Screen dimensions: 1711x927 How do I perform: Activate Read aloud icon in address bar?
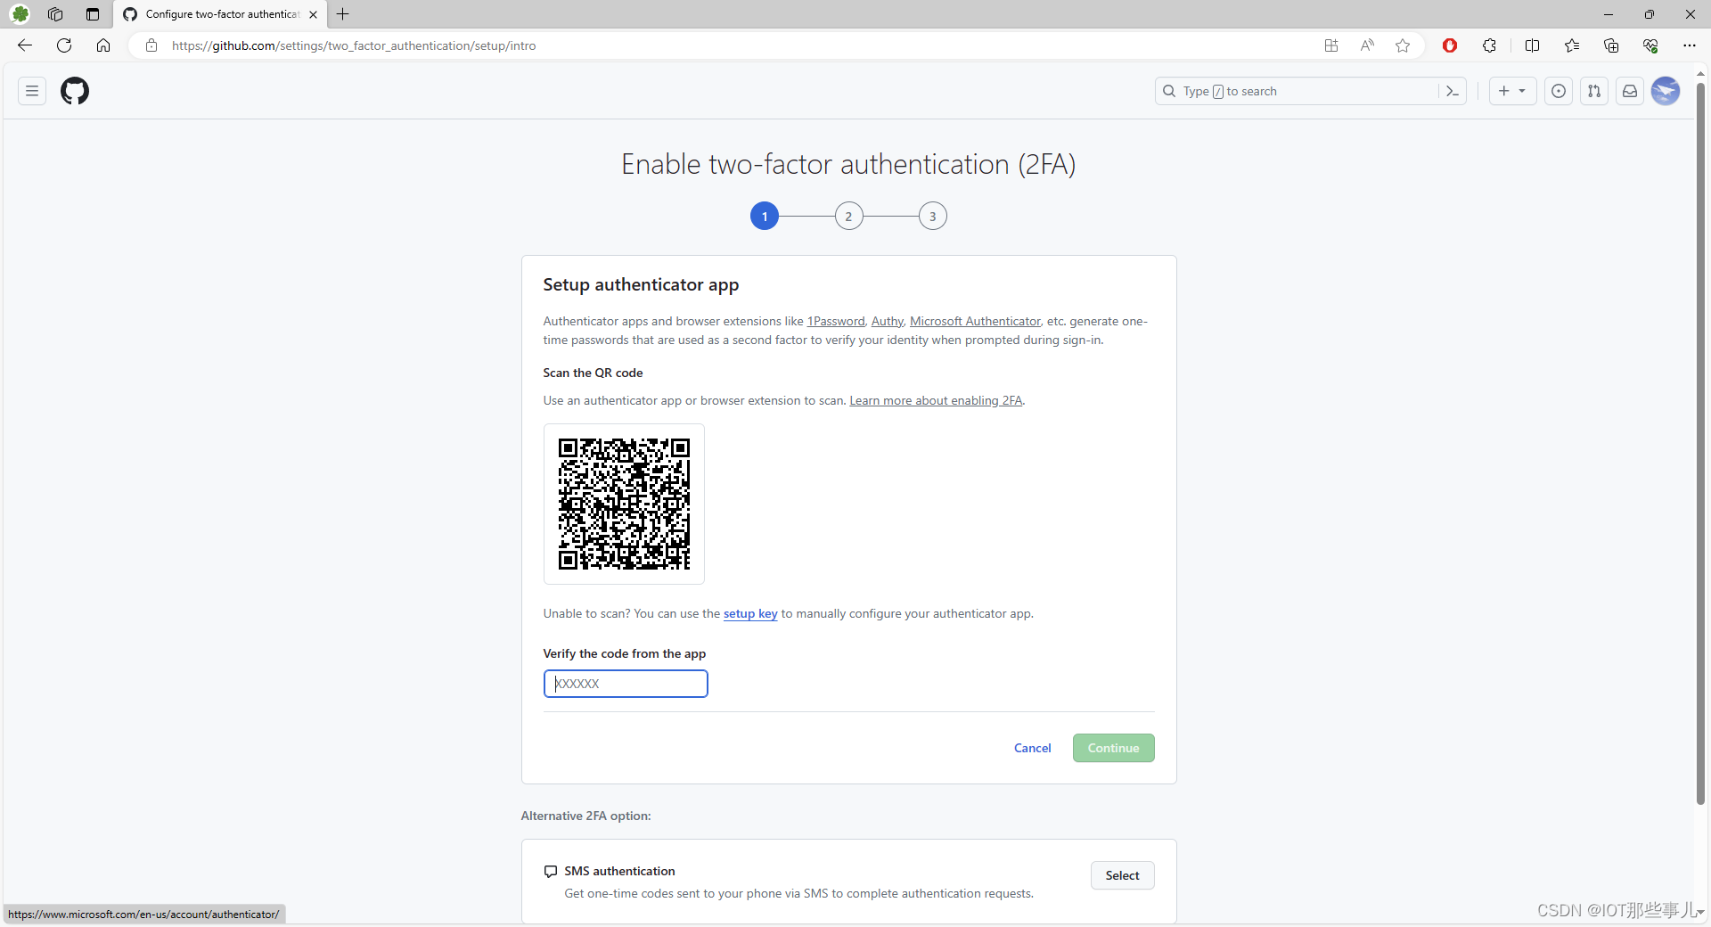coord(1367,45)
